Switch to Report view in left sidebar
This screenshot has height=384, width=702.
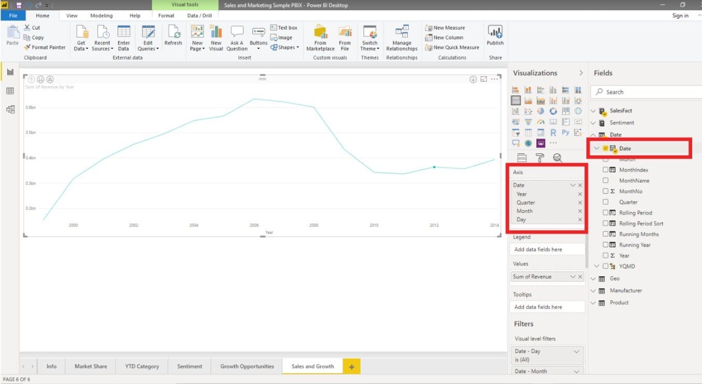pos(10,72)
